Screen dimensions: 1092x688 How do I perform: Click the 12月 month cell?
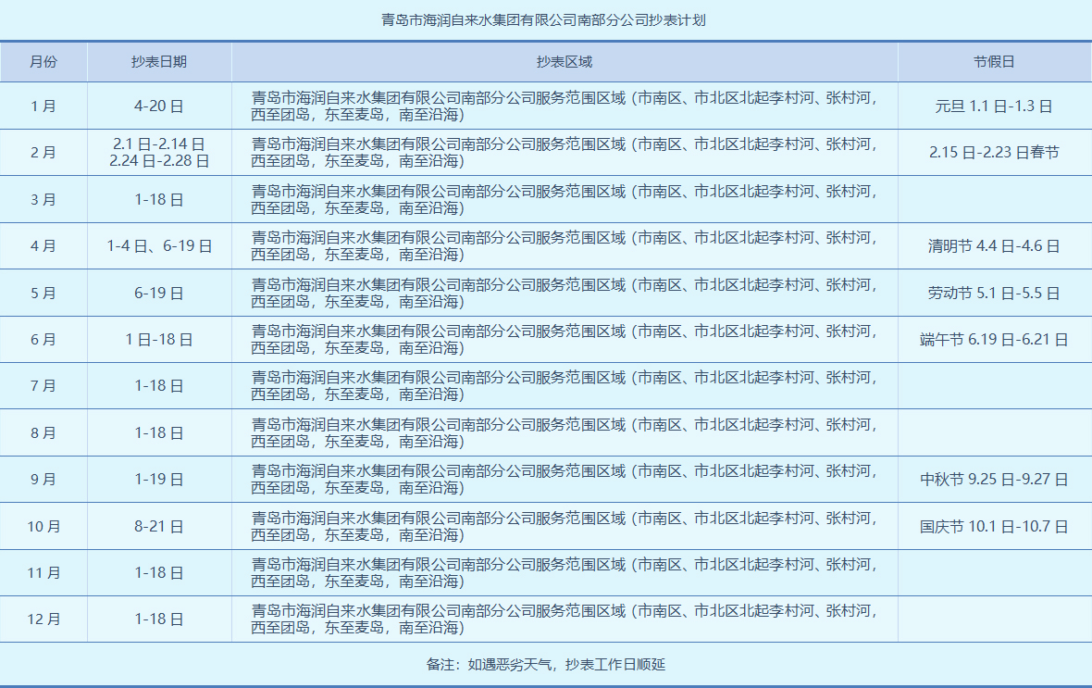click(x=44, y=619)
